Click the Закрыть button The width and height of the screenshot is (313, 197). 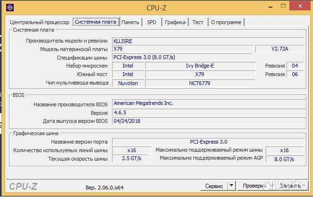(290, 186)
